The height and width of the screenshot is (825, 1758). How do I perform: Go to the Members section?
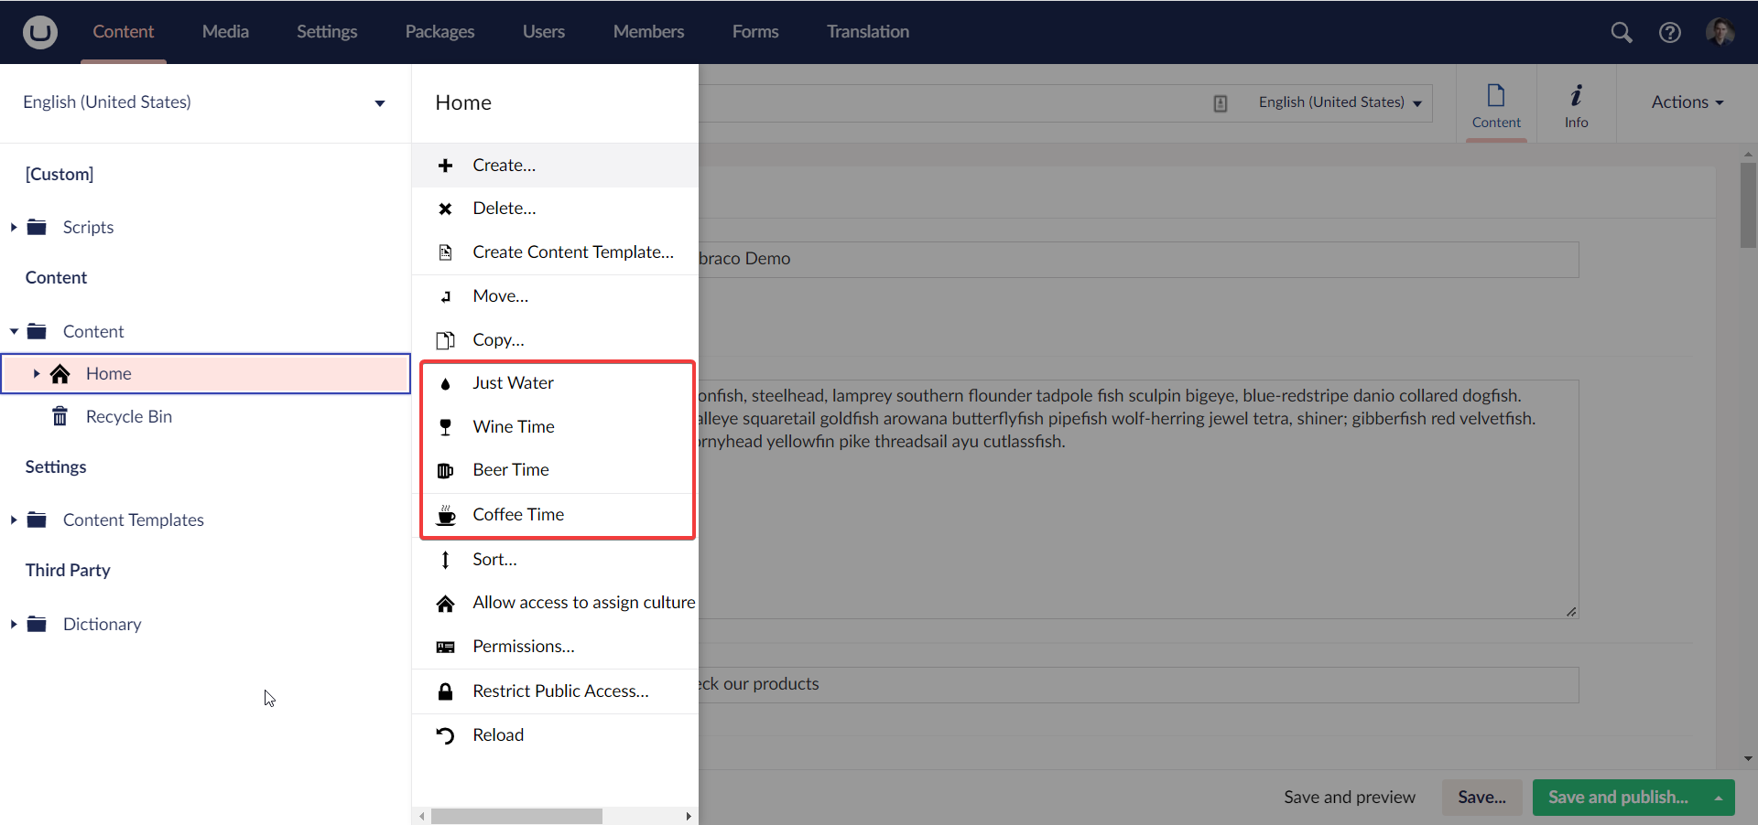648,32
